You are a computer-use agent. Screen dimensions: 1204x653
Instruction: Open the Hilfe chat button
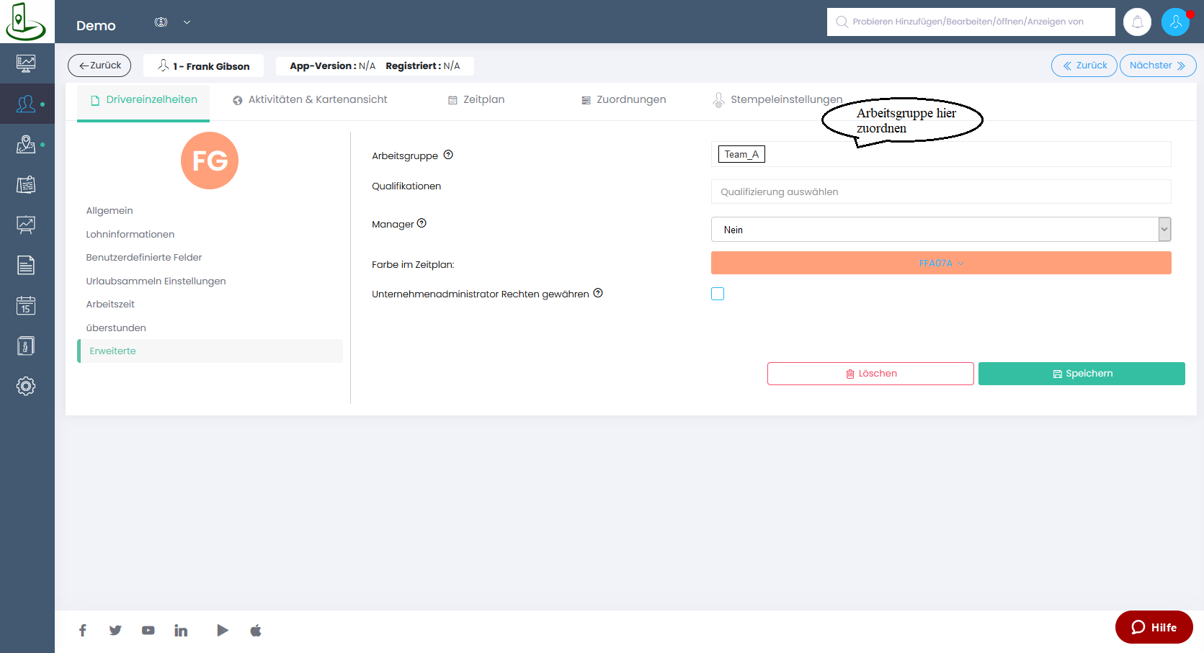[x=1154, y=627]
